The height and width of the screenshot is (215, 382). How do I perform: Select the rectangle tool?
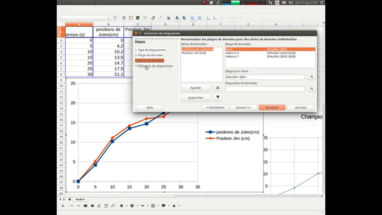pos(85,206)
